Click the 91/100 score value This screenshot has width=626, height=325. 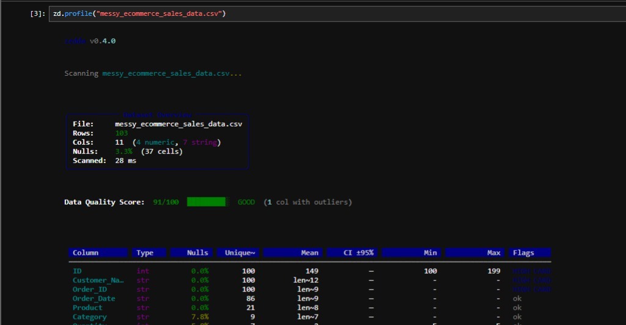(166, 202)
